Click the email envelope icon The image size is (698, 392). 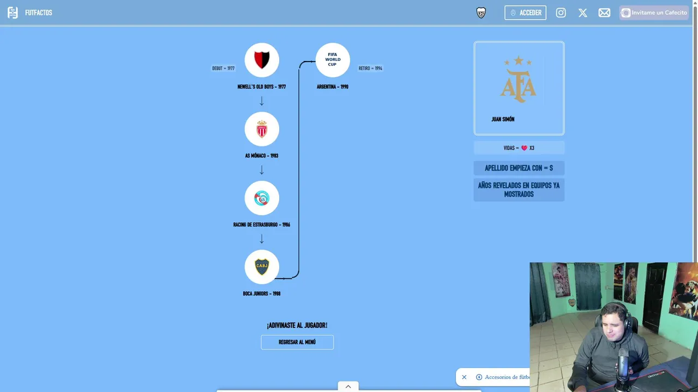tap(604, 13)
